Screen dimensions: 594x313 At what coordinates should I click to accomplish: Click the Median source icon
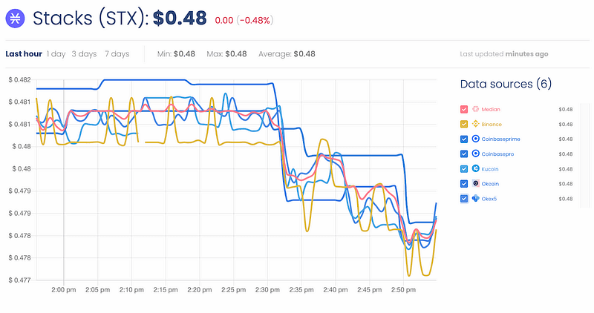click(x=476, y=109)
